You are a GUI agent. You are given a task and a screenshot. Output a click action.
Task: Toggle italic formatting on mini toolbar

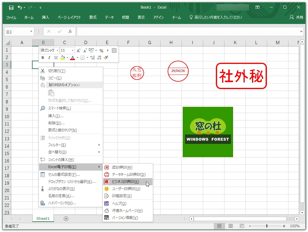point(49,57)
